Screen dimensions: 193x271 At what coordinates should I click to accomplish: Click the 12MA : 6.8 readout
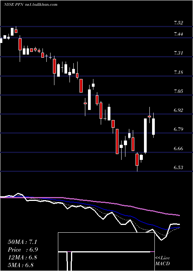[22, 257]
